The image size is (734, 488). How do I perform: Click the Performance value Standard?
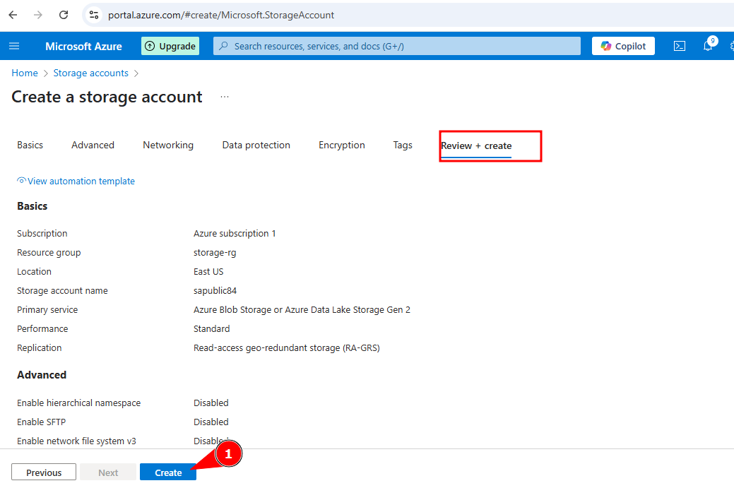[212, 328]
